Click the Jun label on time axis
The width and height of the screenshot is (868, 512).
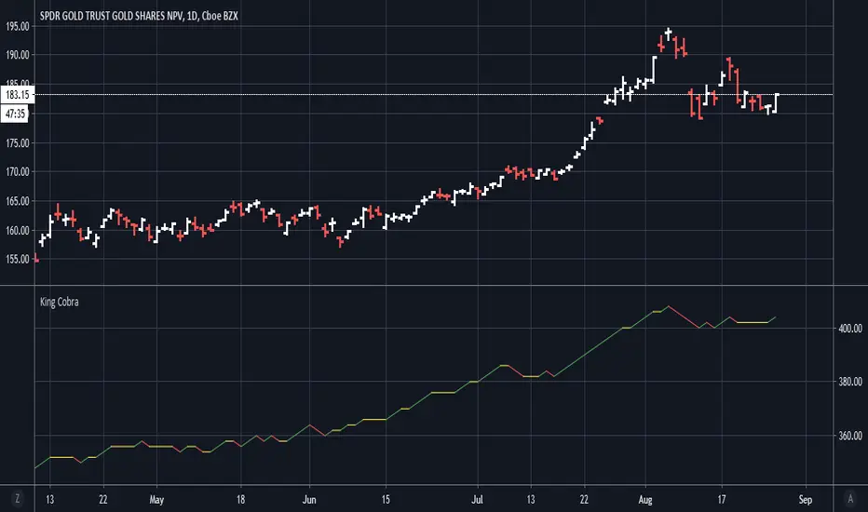click(309, 500)
